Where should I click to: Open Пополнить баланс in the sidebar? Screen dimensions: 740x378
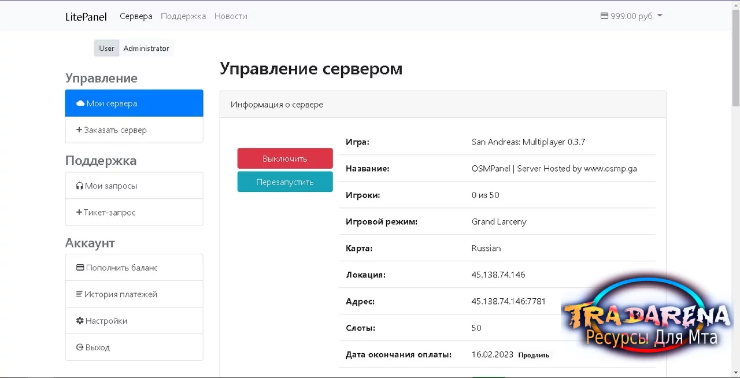134,268
